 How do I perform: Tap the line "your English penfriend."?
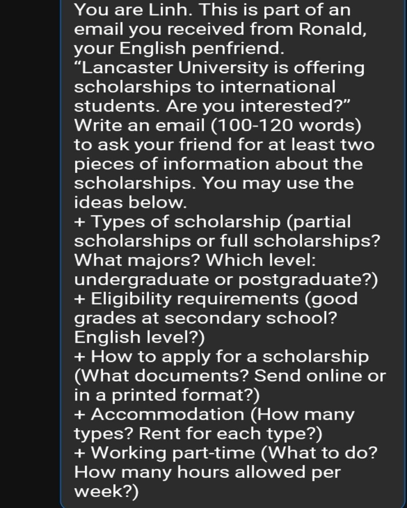(x=179, y=48)
